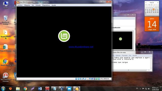This screenshot has width=162, height=91.
Task: Click recording indicator icon in VirtualBox status bar
Action: tap(92, 79)
